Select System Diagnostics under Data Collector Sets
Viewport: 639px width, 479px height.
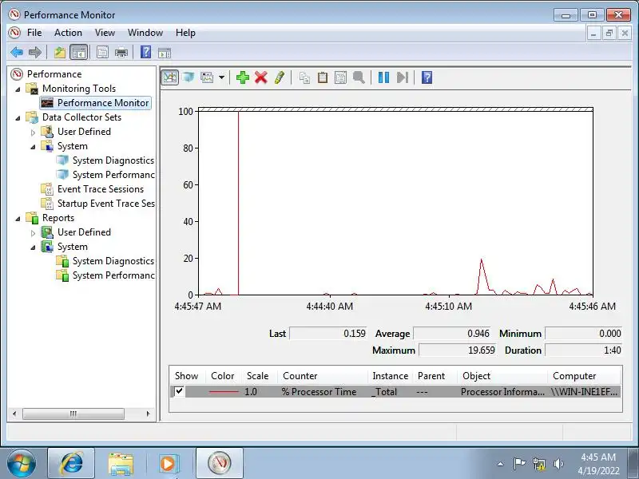pyautogui.click(x=113, y=160)
